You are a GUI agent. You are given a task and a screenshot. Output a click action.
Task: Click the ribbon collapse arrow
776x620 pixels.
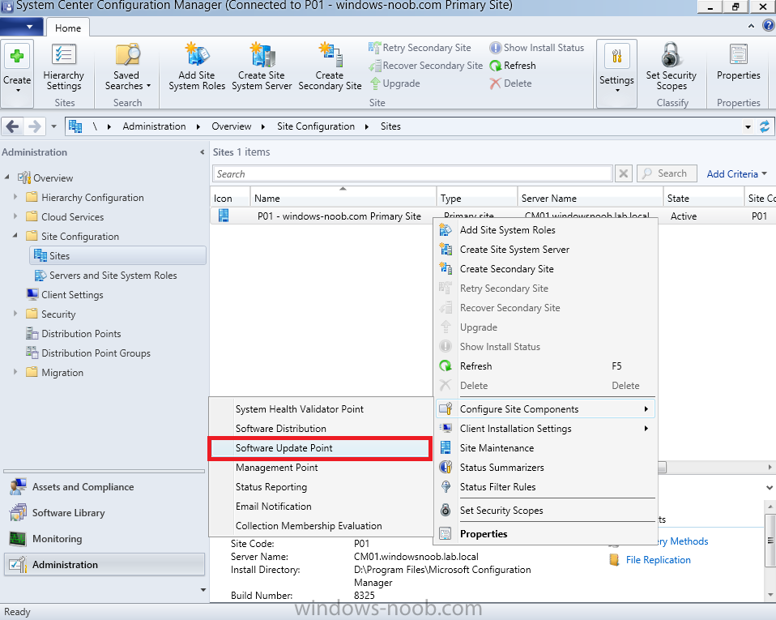coord(751,26)
